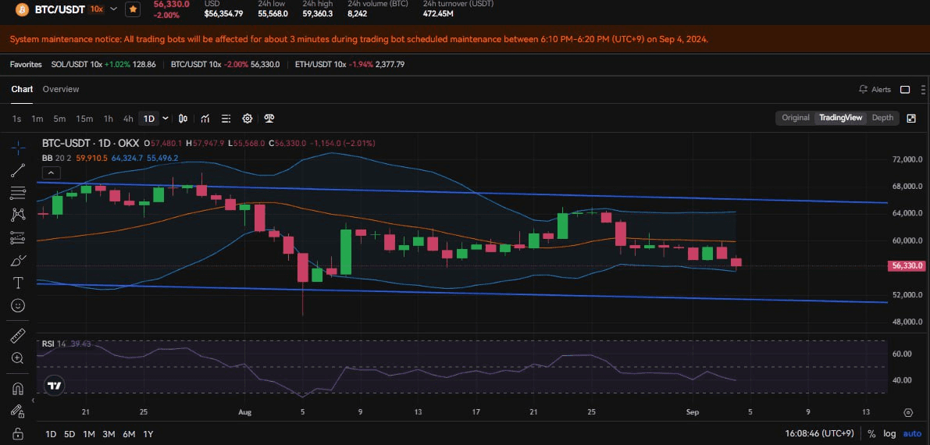This screenshot has height=445, width=930.
Task: Set interval to 4h
Action: [x=128, y=119]
